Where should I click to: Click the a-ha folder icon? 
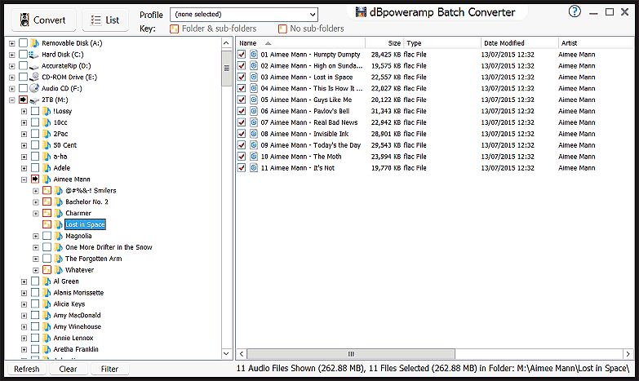click(47, 157)
